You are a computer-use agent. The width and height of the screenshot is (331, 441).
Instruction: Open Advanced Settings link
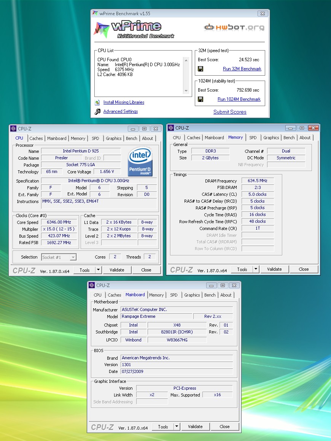[x=121, y=111]
